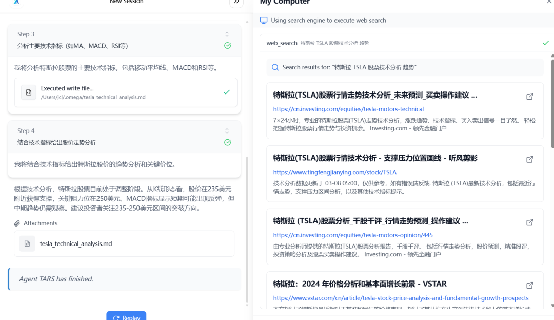Click green success check beside web_search command

coord(545,43)
